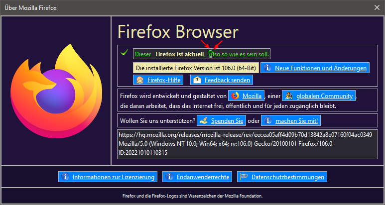Click the Firefox Browser heading
385x205 pixels.
click(x=182, y=32)
